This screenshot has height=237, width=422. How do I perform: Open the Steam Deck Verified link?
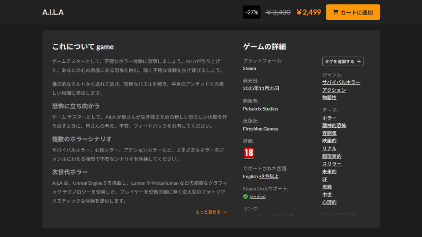(x=257, y=197)
